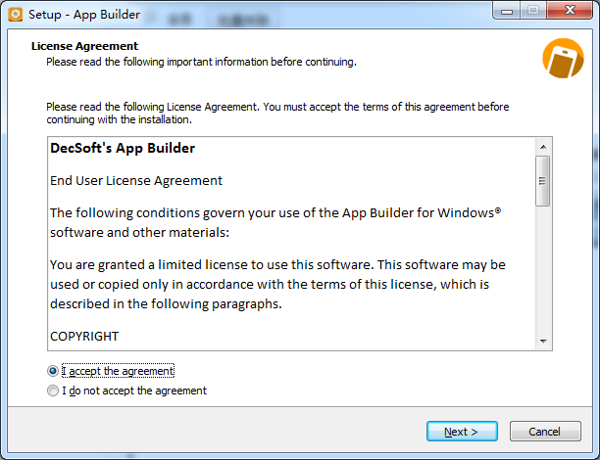Click the Setup icon in the title bar
Screen dimensions: 600x460
point(15,15)
